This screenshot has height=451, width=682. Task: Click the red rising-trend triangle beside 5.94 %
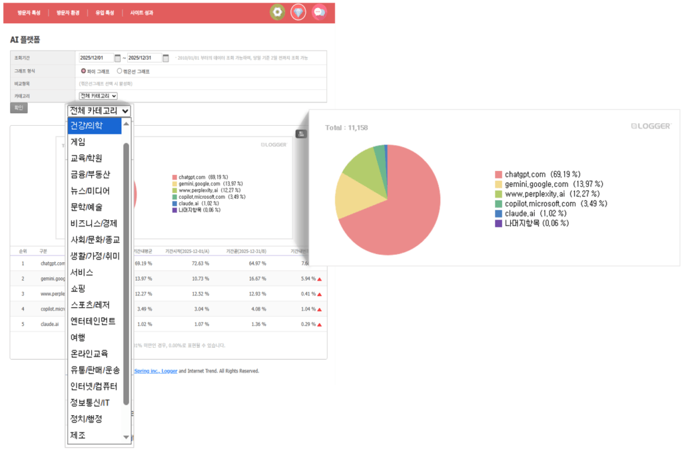click(319, 279)
